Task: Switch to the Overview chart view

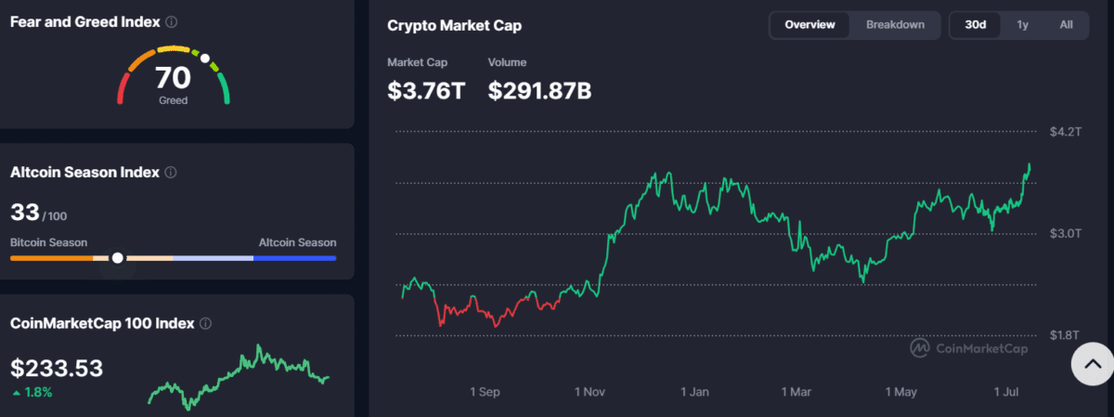Action: 810,25
